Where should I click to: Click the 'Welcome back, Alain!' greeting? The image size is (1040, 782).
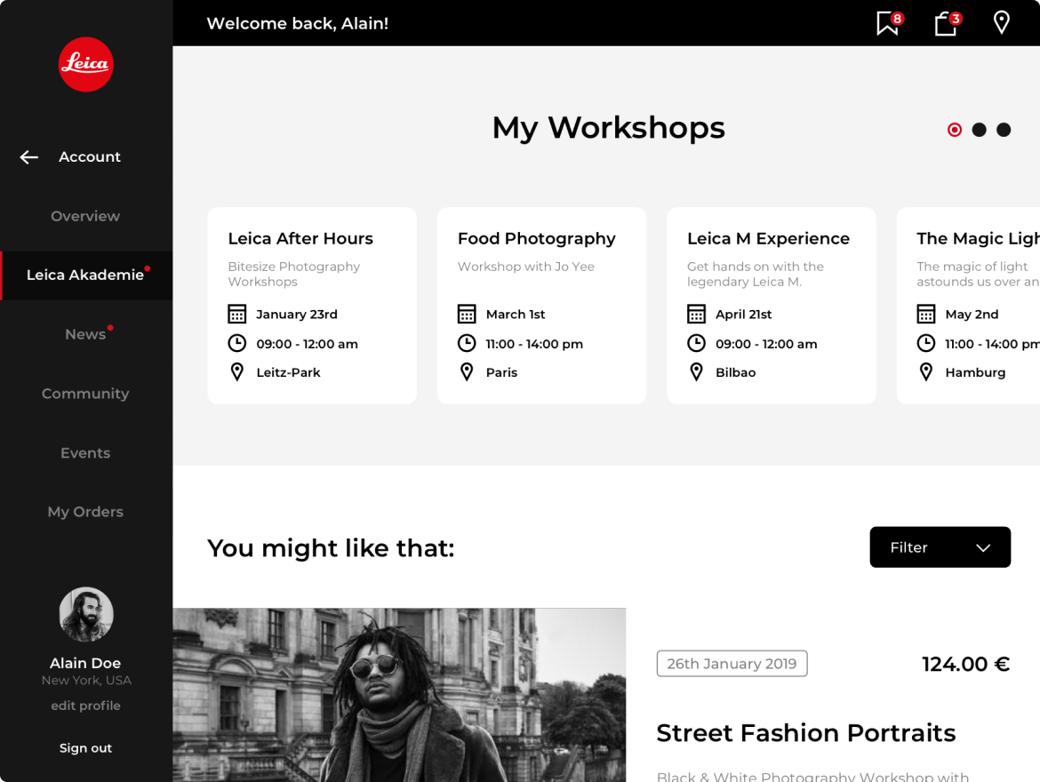(297, 23)
